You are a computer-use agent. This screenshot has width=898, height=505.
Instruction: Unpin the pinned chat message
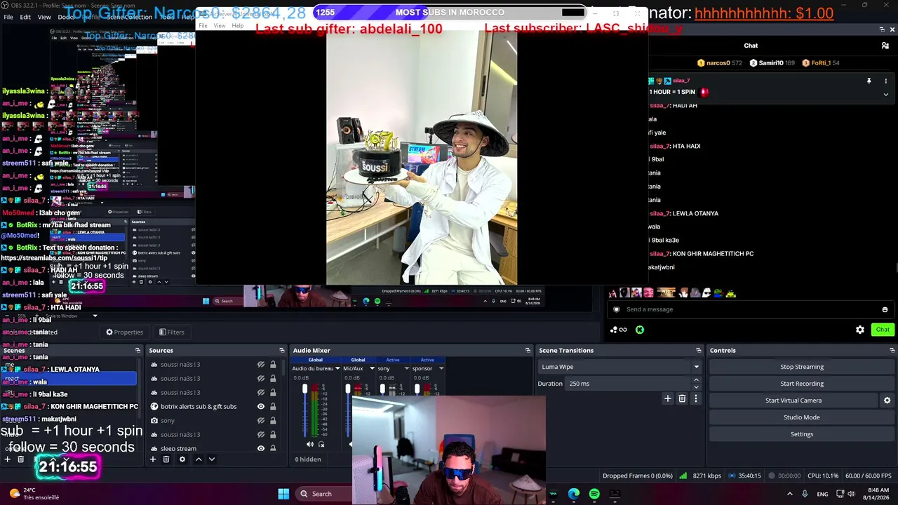(x=869, y=81)
